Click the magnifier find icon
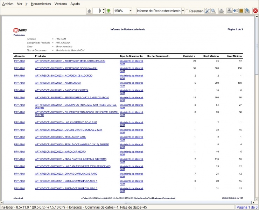 [x=213, y=11]
